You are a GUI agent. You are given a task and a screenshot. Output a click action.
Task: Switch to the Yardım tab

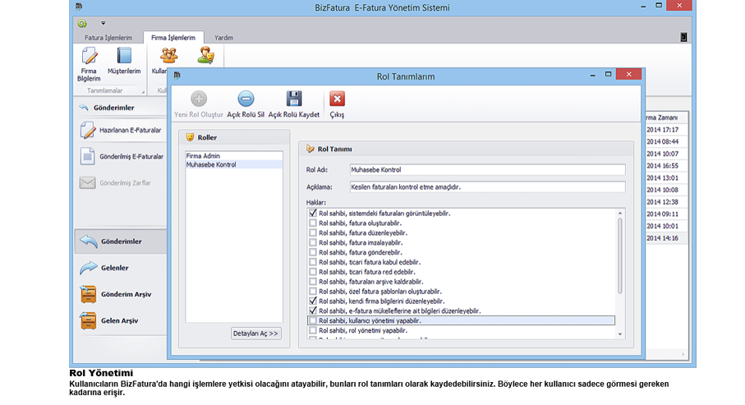223,38
